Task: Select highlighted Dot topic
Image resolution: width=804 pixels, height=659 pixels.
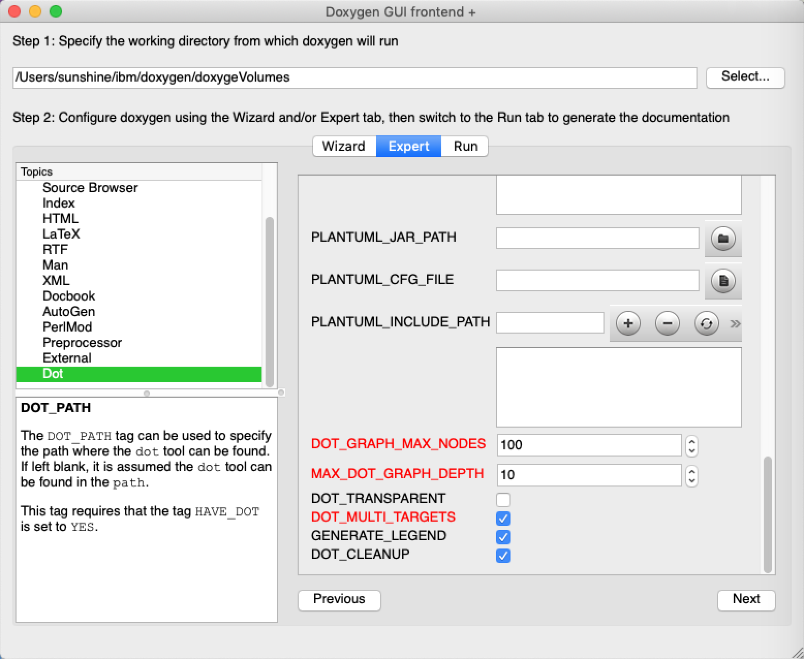Action: [139, 374]
